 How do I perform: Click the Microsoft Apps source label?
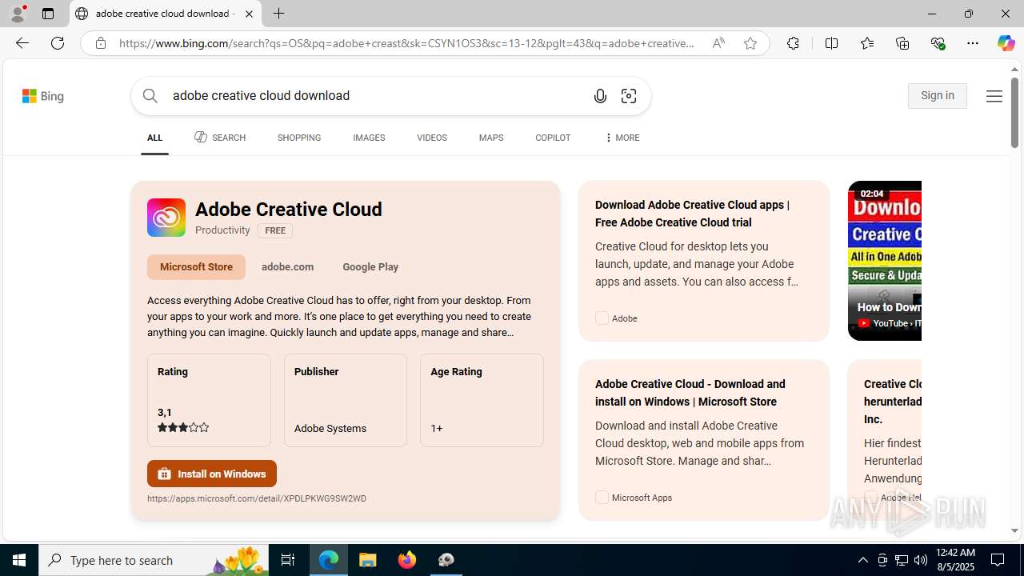point(642,498)
